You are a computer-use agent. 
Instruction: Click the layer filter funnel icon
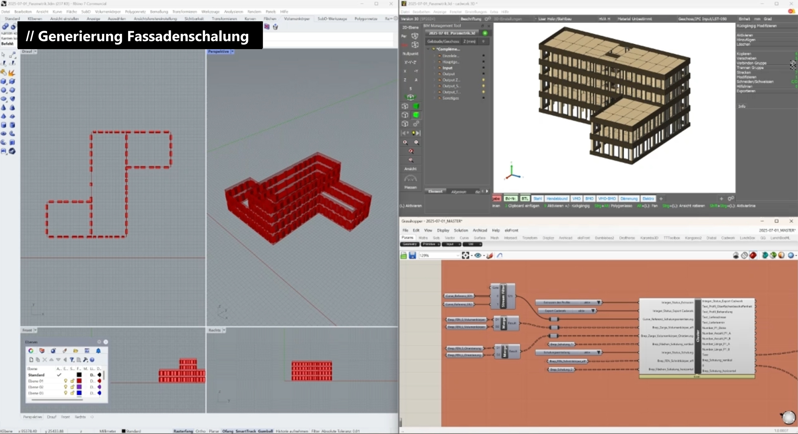tap(72, 360)
